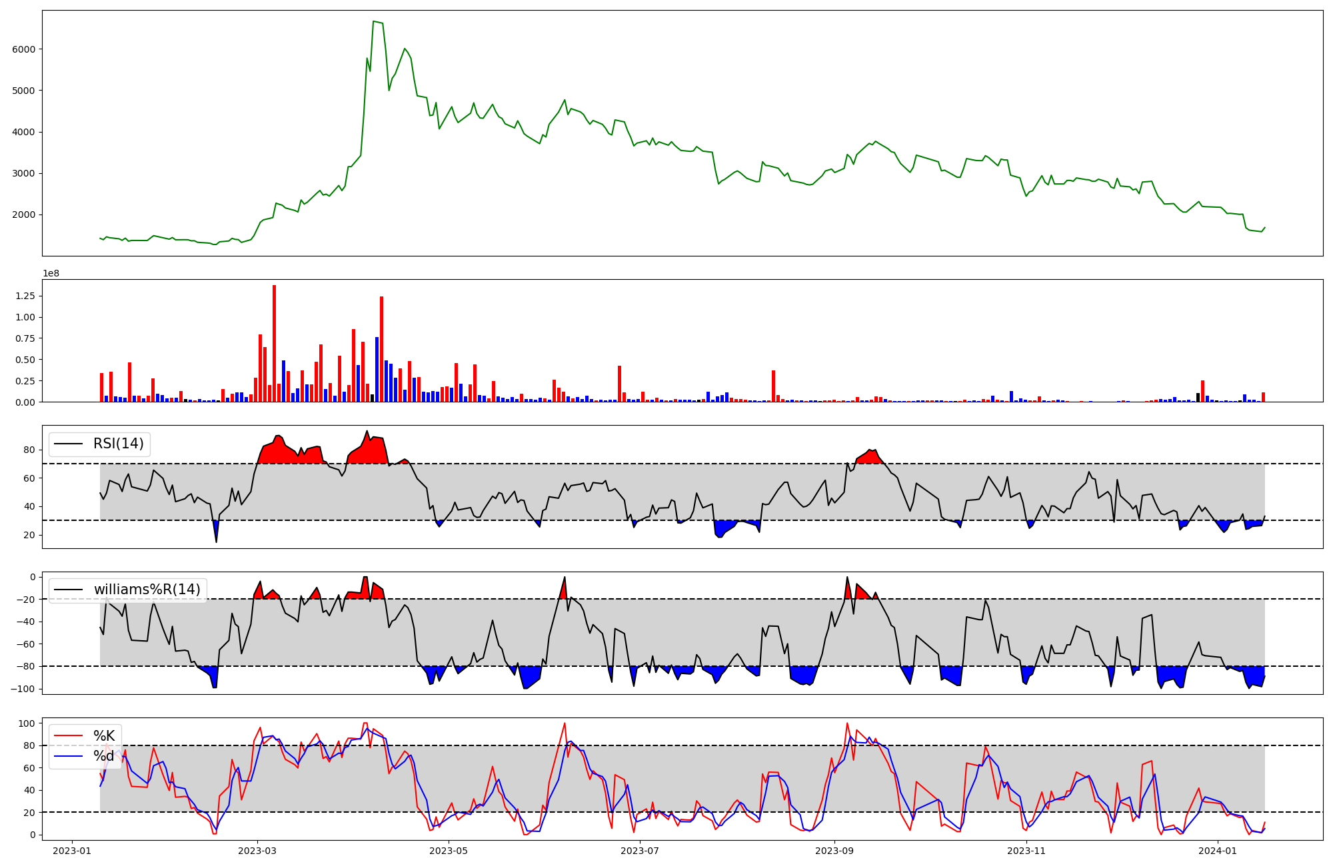
Task: Click the 2023-11 date tick label
Action: click(1026, 851)
